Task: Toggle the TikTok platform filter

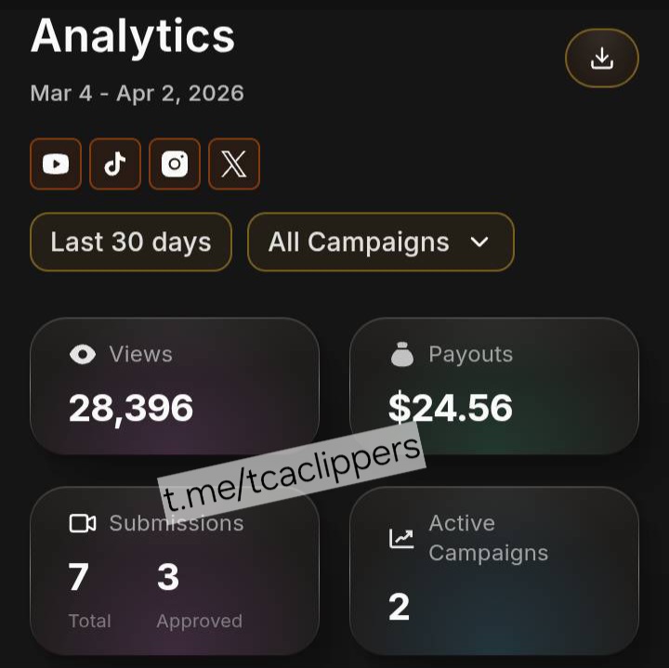Action: click(115, 164)
